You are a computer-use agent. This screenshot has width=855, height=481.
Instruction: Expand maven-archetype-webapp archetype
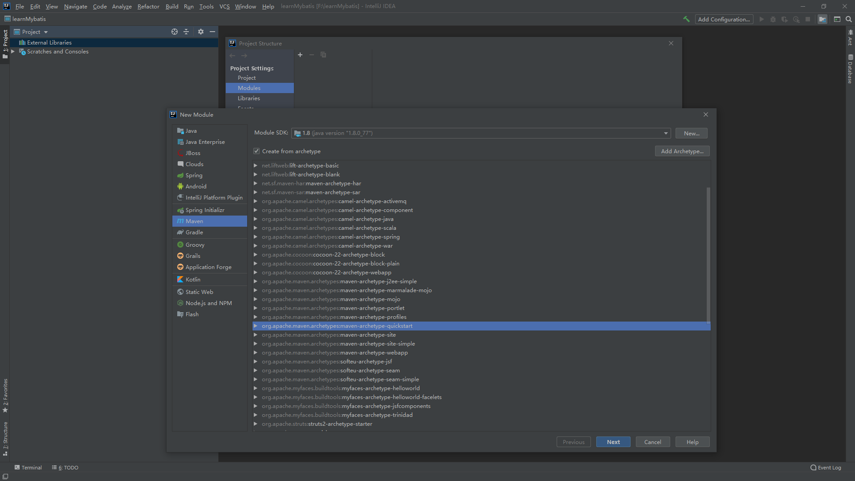256,352
